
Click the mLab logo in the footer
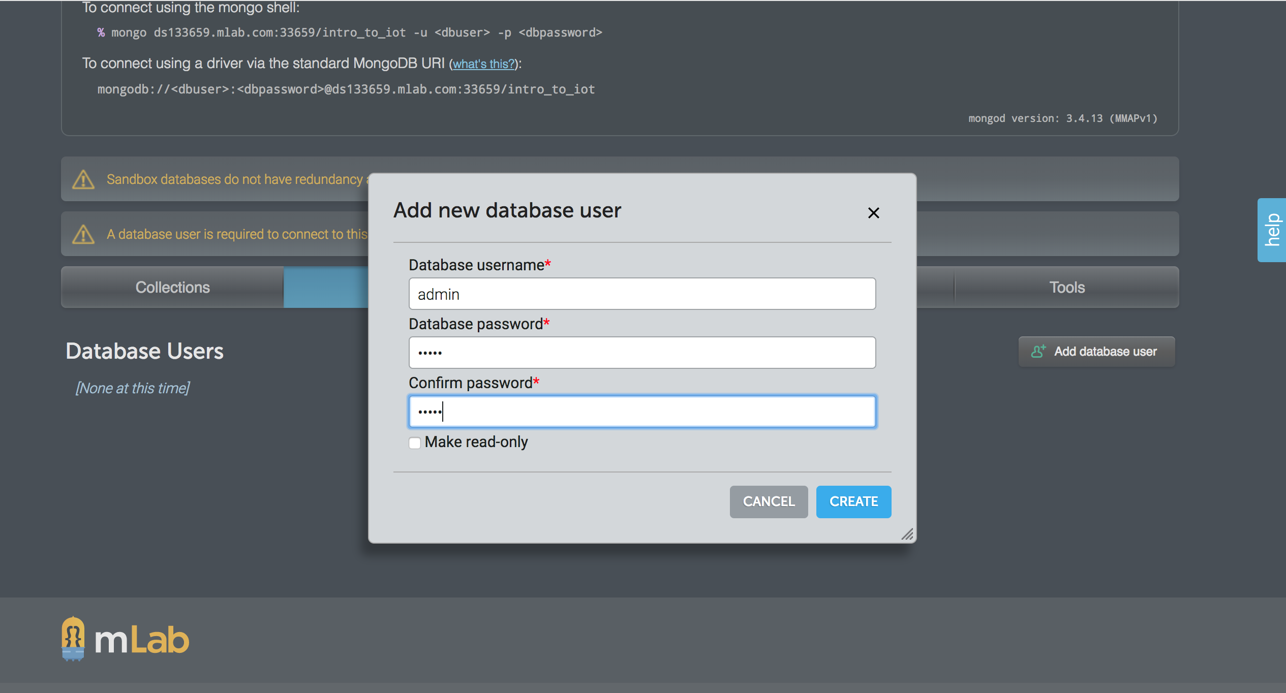[x=125, y=639]
